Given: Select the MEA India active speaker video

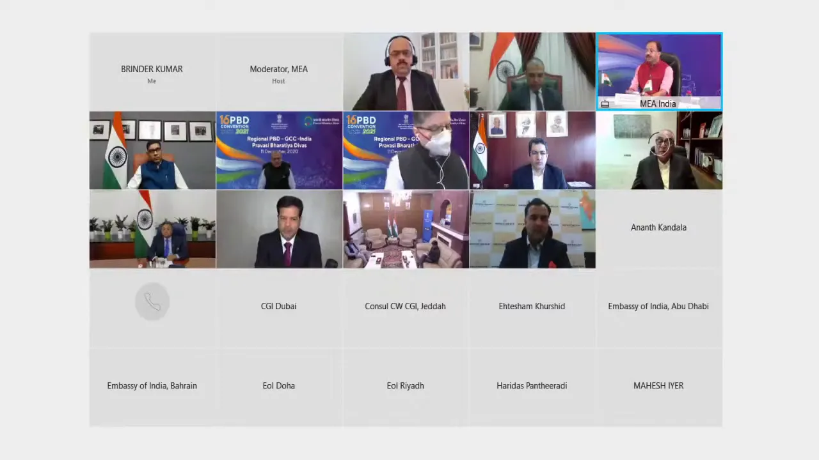Looking at the screenshot, I should [659, 72].
